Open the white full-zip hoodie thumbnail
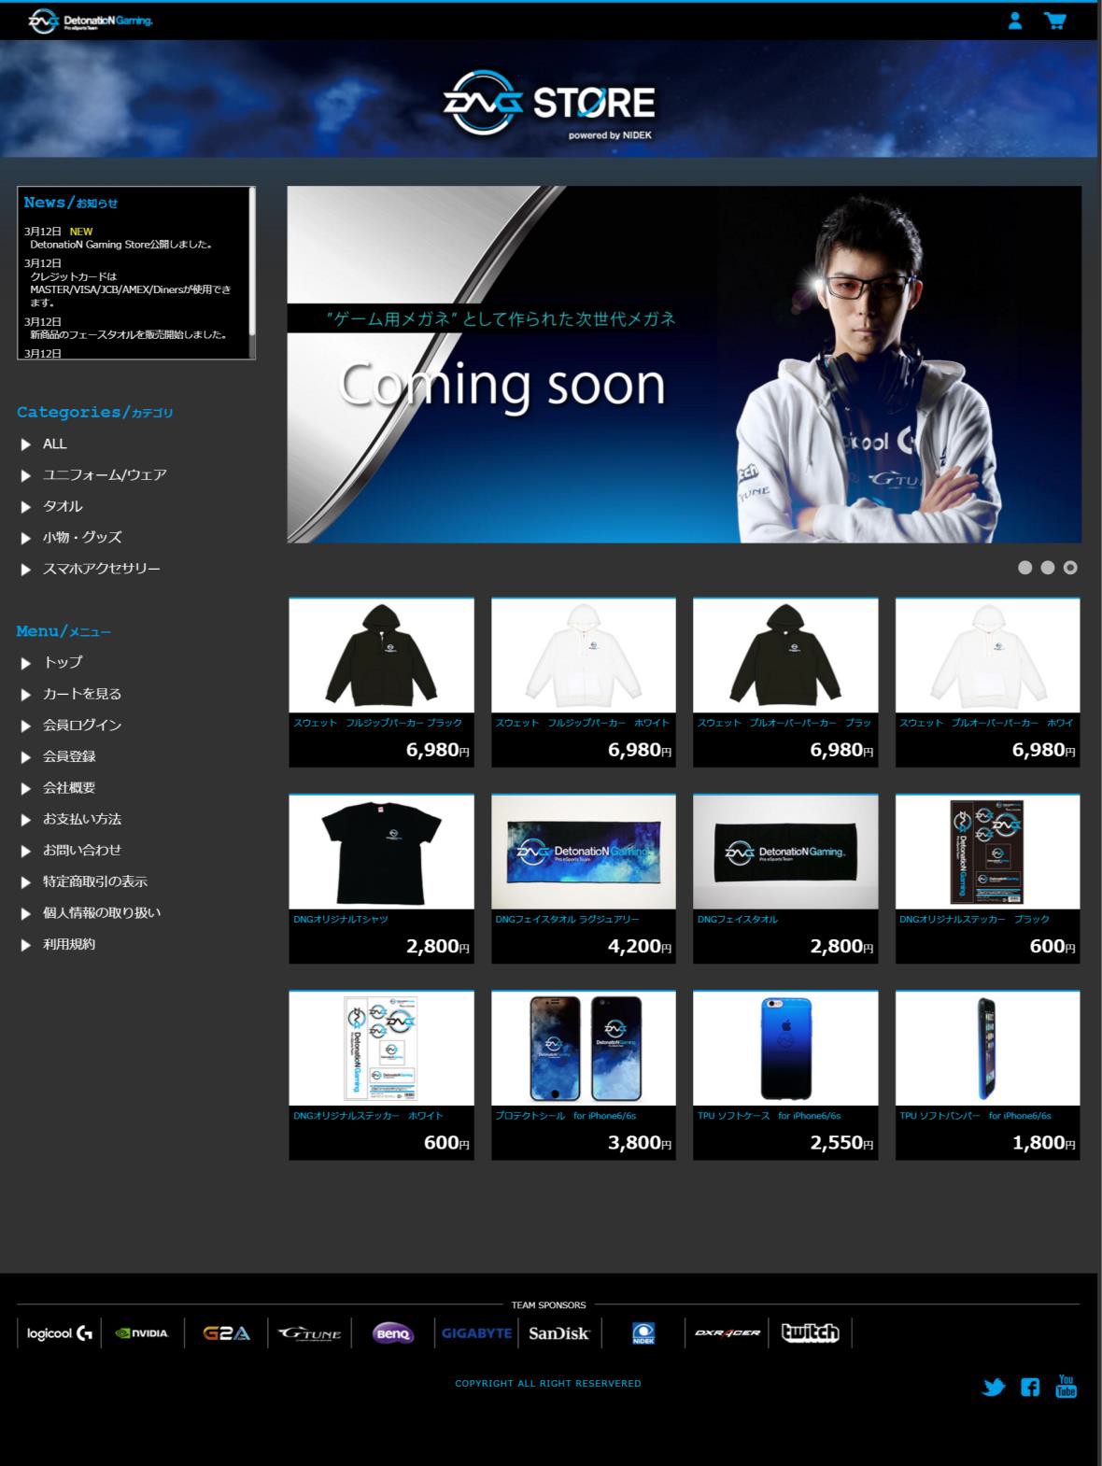 point(584,655)
